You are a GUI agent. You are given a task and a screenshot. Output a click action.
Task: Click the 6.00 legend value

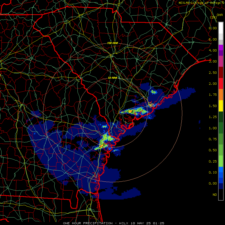coord(212,39)
